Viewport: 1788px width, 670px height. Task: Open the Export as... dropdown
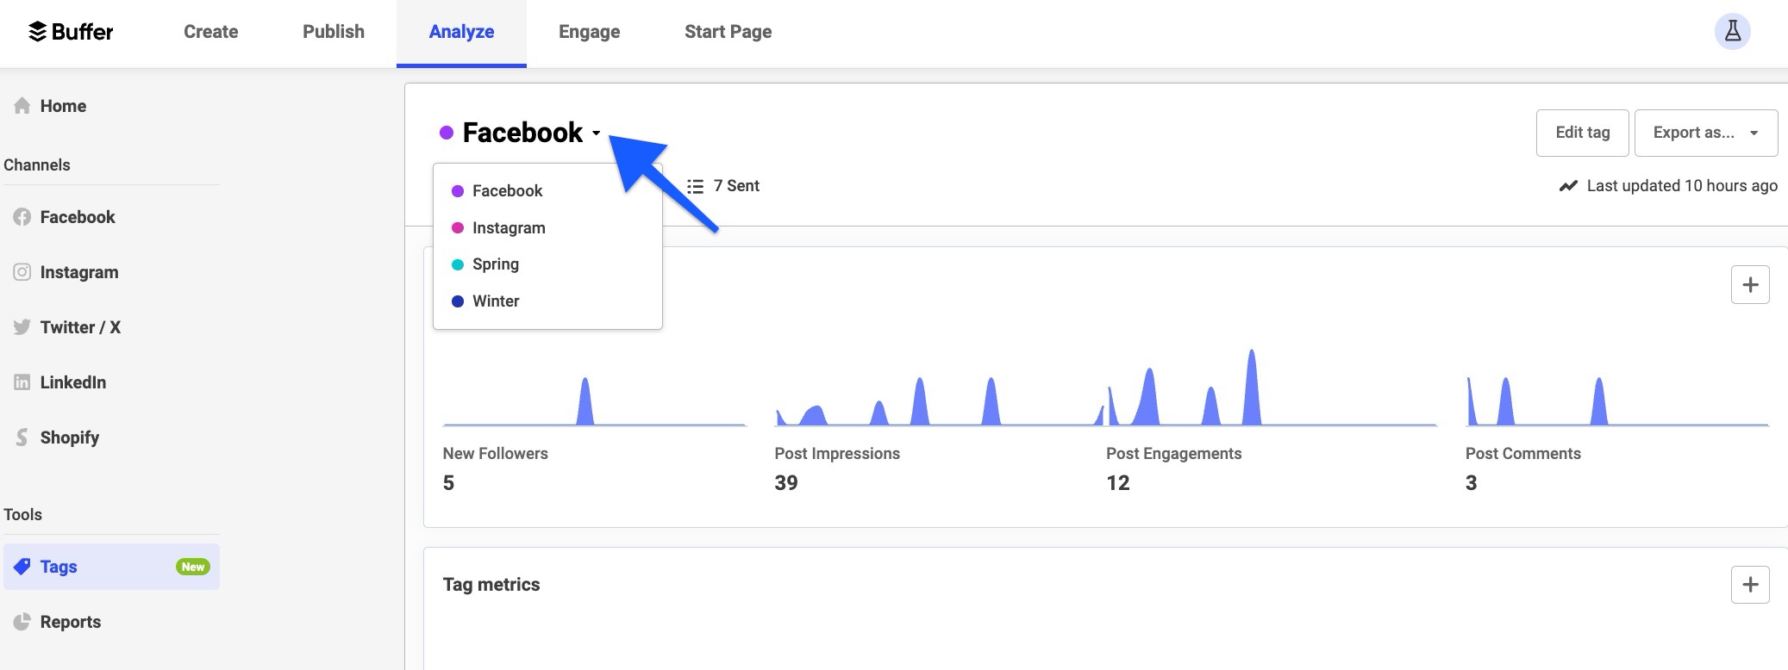coord(1705,133)
